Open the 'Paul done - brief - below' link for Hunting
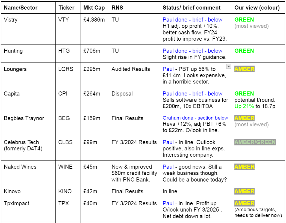The width and height of the screenshot is (286, 223). pyautogui.click(x=192, y=51)
